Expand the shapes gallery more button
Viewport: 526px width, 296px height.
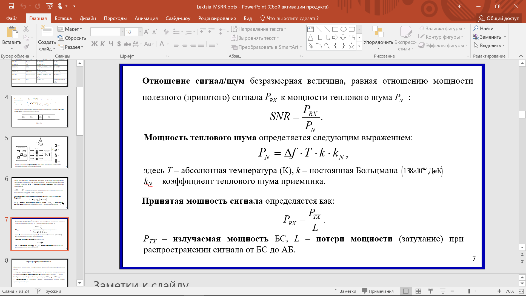click(x=359, y=46)
